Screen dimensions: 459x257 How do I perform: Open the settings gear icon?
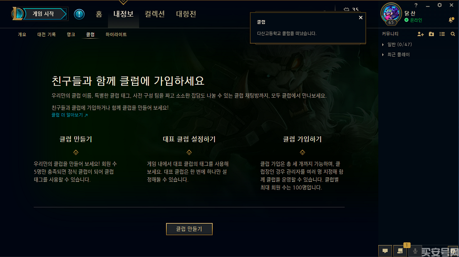(x=439, y=5)
